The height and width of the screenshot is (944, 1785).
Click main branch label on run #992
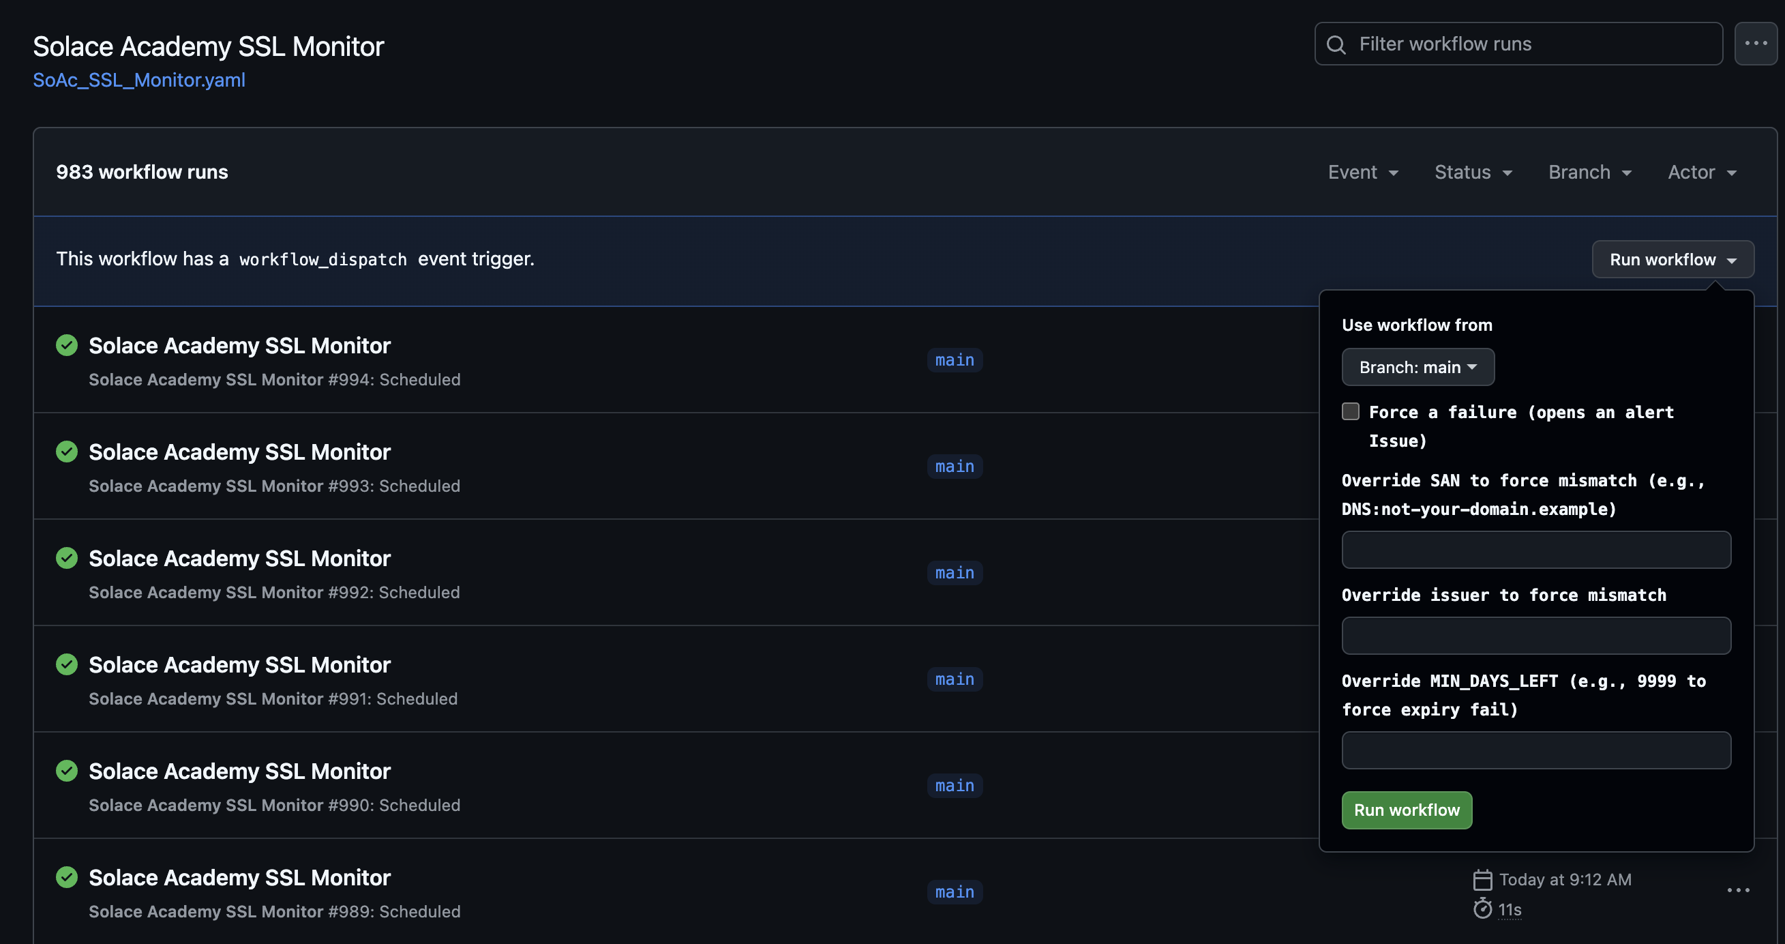955,573
